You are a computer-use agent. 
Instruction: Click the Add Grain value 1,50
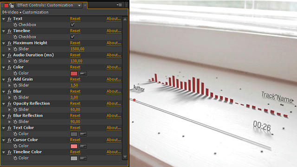(x=74, y=85)
